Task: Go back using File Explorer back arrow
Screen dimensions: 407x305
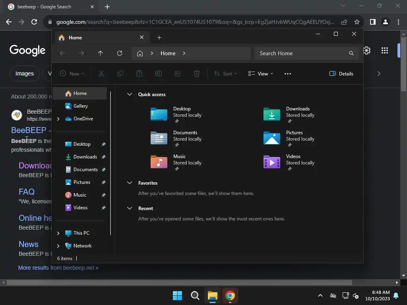Action: point(62,53)
